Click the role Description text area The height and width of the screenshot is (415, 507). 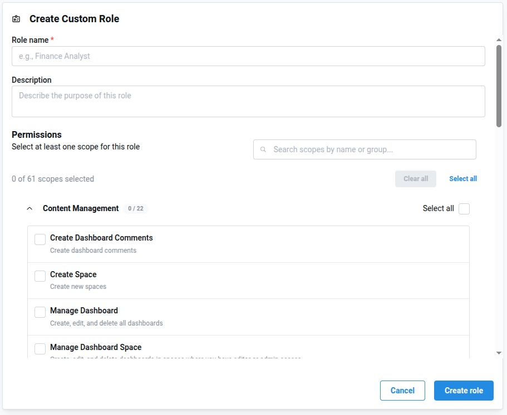pos(248,101)
